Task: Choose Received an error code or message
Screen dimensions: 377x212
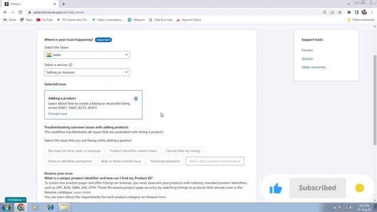Action: [74, 151]
